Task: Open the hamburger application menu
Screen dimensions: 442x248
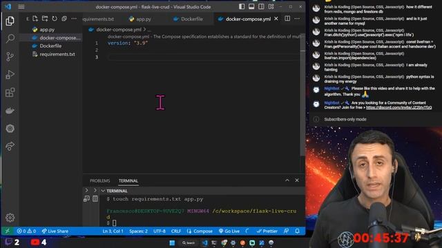Action: (21, 7)
